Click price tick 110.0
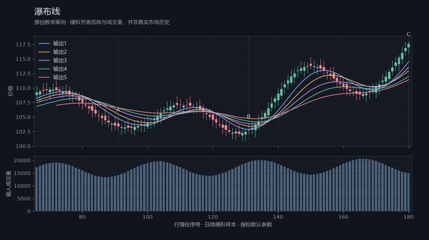Image resolution: width=429 pixels, height=240 pixels. [23, 88]
